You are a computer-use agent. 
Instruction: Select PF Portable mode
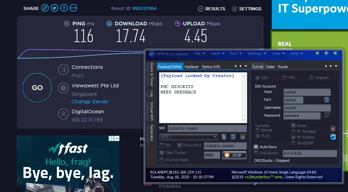tap(293, 131)
